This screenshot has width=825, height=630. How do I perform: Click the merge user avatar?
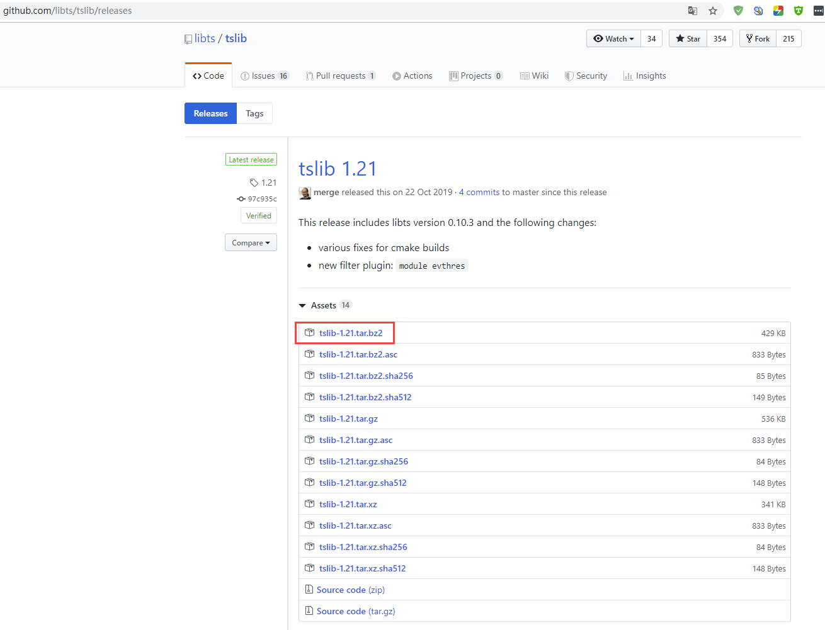pos(305,193)
